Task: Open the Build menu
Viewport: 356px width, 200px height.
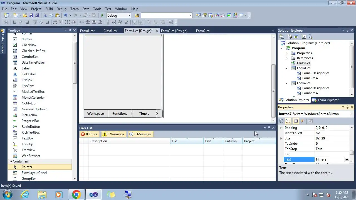Action: (x=49, y=9)
